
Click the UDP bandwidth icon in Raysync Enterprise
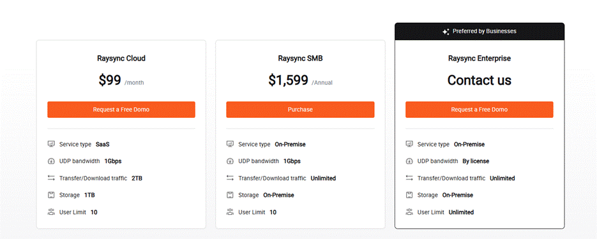click(x=409, y=161)
